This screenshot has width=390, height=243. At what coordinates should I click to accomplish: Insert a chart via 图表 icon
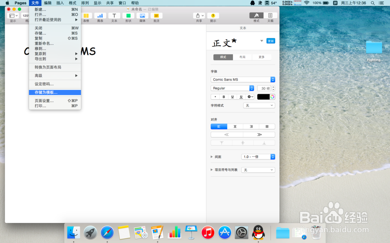pyautogui.click(x=100, y=16)
